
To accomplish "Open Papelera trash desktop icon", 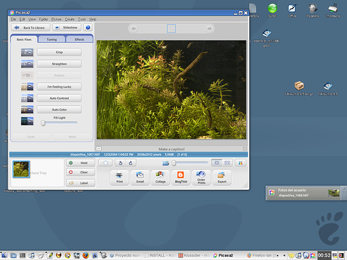I will (x=312, y=10).
